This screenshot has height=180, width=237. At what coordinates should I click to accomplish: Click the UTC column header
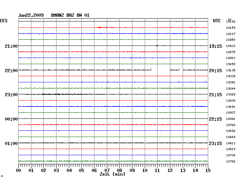point(217,21)
